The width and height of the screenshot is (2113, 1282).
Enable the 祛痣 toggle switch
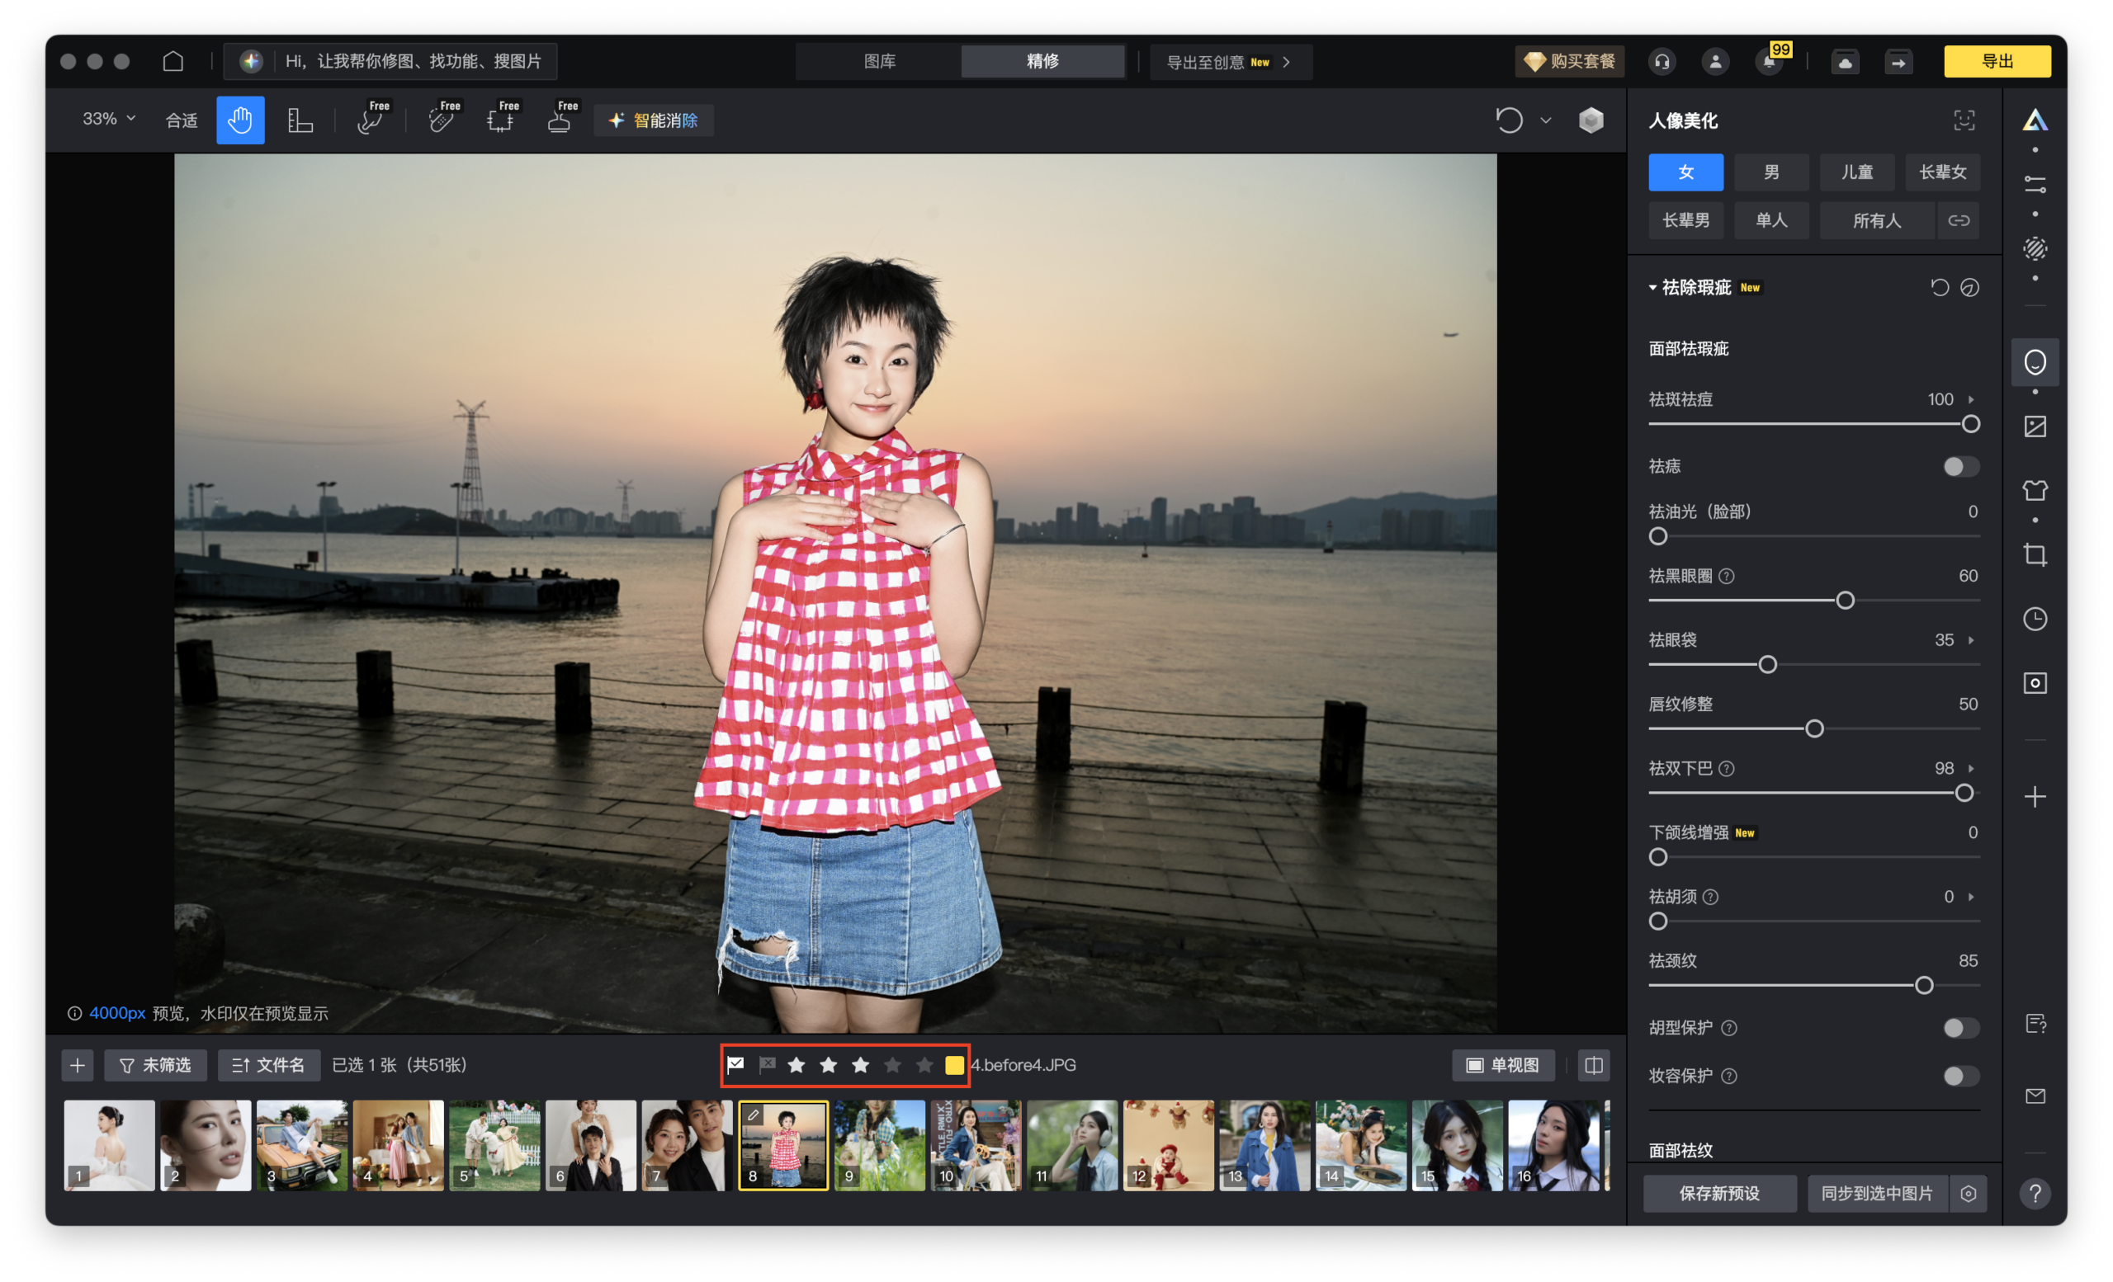click(x=1960, y=466)
